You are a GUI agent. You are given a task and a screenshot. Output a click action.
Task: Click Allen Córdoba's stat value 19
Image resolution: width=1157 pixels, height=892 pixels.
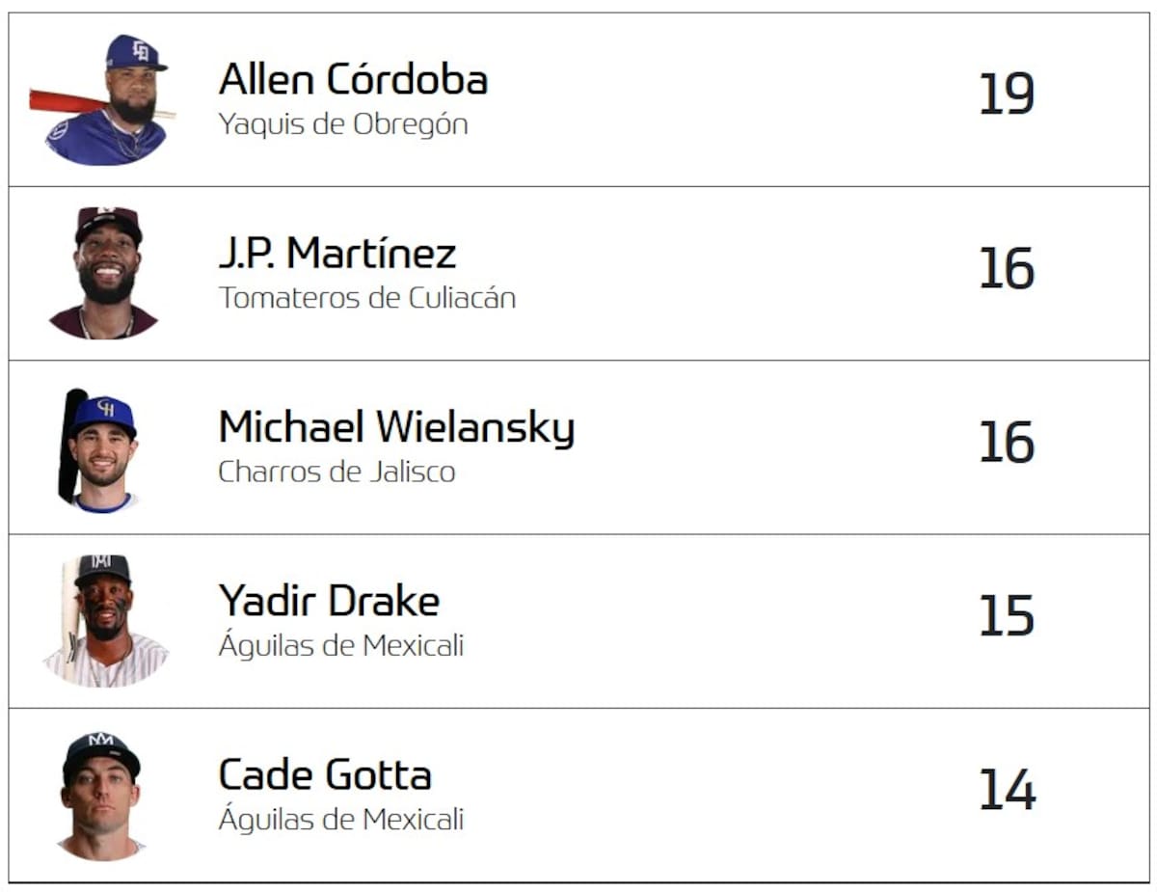coord(1007,95)
